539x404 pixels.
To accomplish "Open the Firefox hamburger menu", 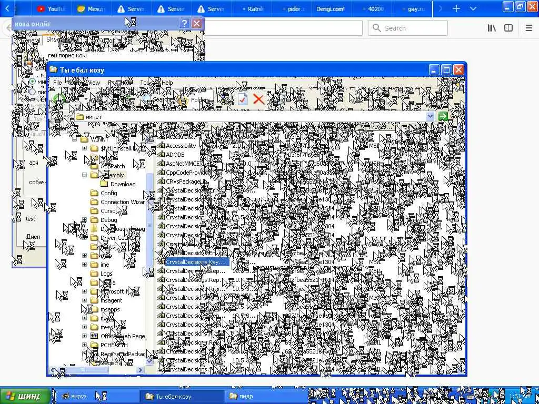I will pyautogui.click(x=528, y=28).
